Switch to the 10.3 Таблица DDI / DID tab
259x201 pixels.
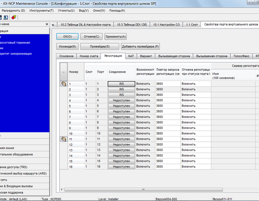(132, 25)
